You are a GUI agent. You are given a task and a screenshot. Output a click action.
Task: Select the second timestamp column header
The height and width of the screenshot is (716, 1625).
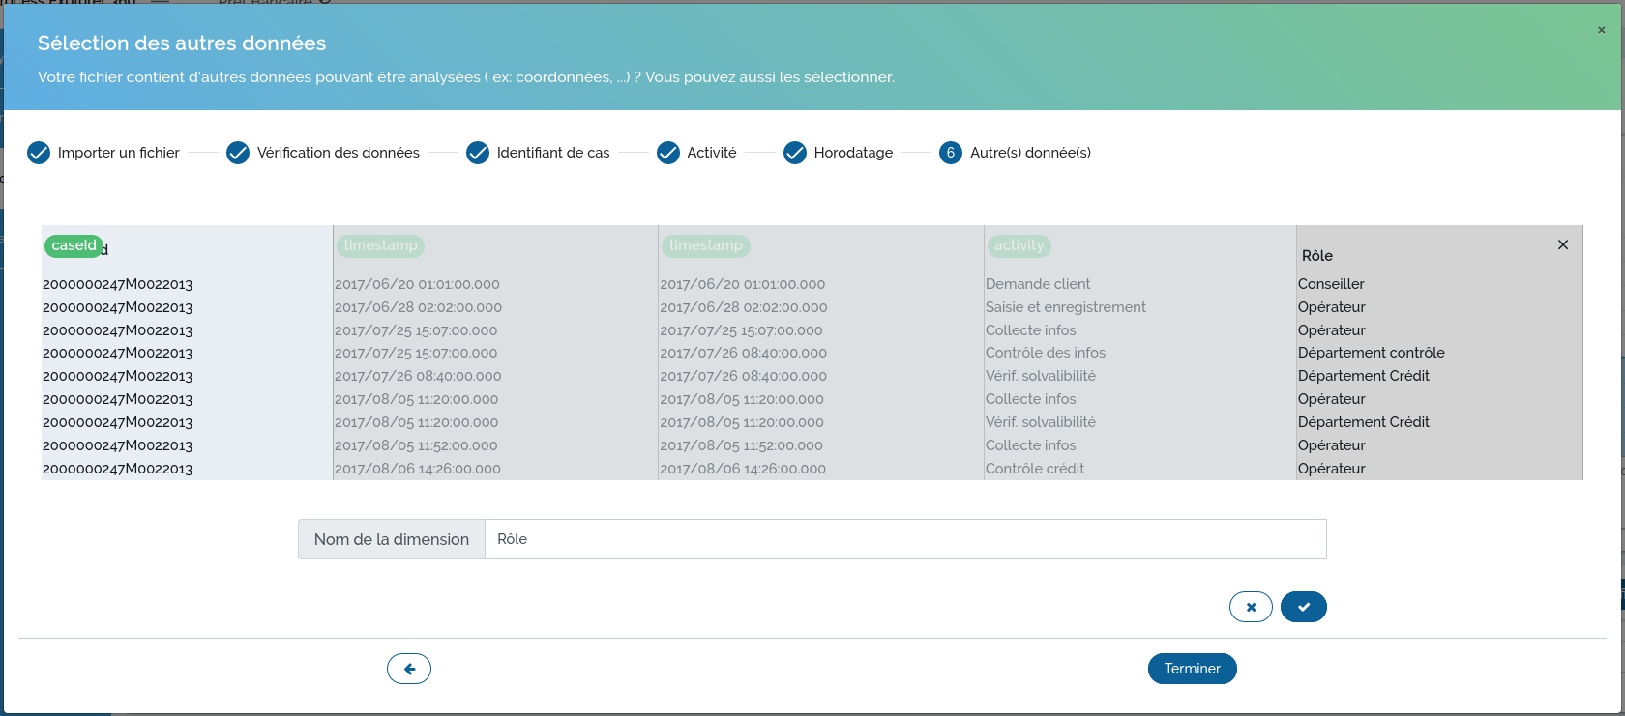coord(705,245)
